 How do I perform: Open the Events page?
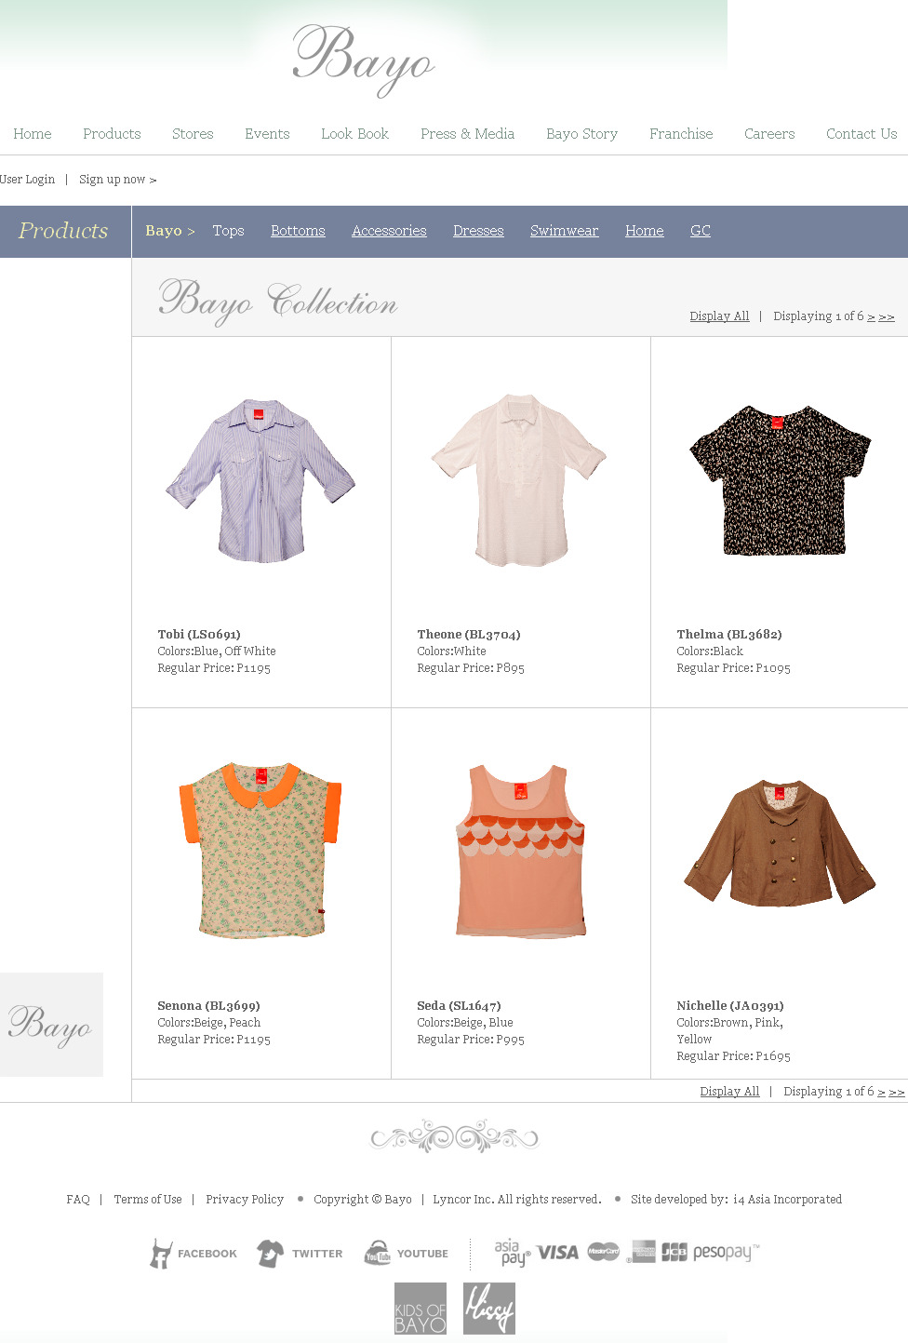[x=267, y=134]
